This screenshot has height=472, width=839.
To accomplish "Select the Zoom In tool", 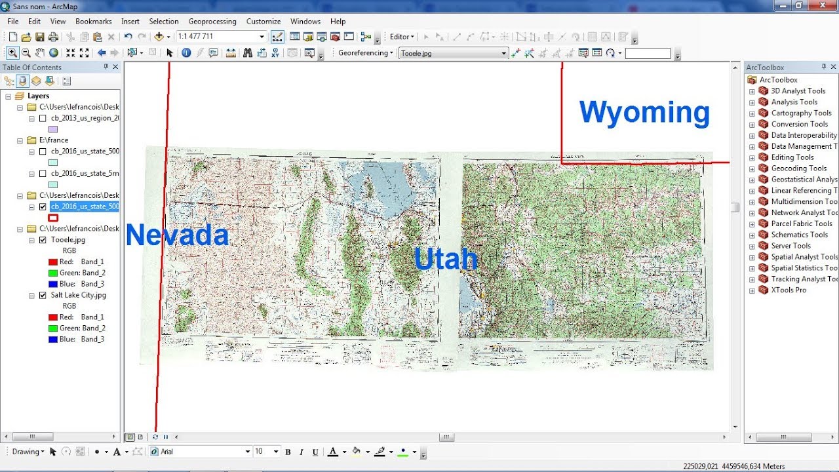I will tap(12, 52).
